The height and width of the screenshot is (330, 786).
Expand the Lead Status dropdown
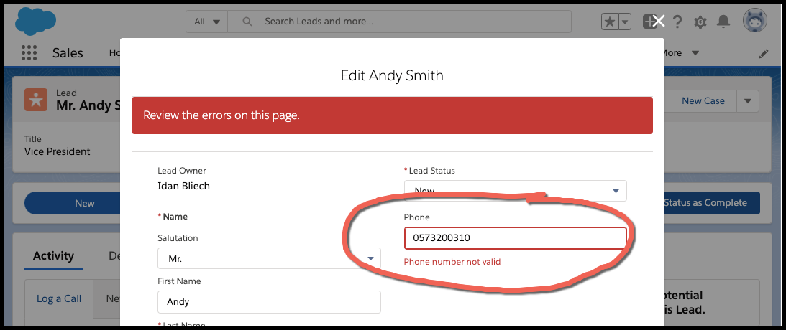(x=515, y=190)
